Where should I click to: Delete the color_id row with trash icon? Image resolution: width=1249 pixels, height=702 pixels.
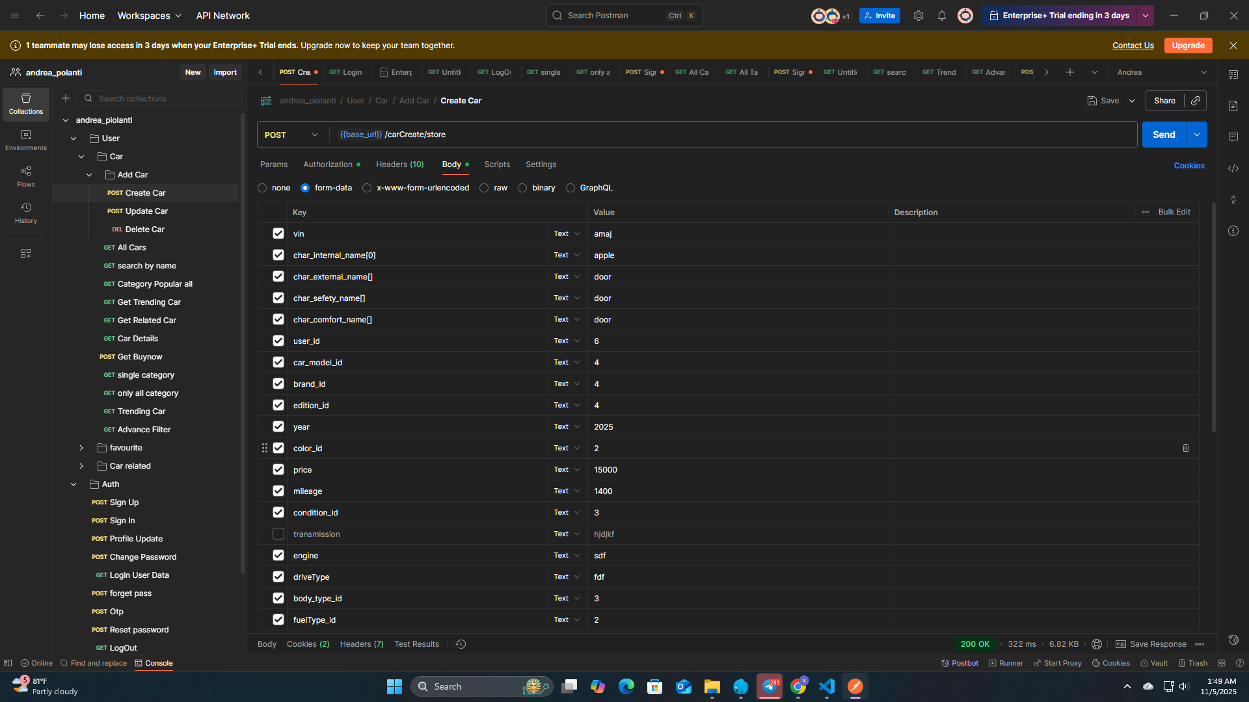click(x=1186, y=448)
